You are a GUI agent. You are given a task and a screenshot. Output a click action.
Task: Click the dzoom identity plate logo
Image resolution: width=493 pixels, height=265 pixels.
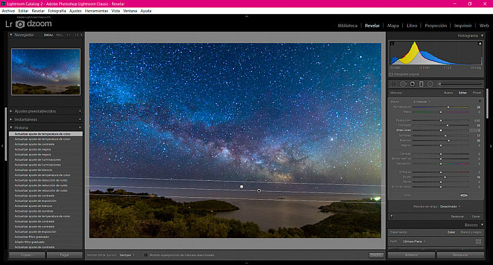[29, 24]
